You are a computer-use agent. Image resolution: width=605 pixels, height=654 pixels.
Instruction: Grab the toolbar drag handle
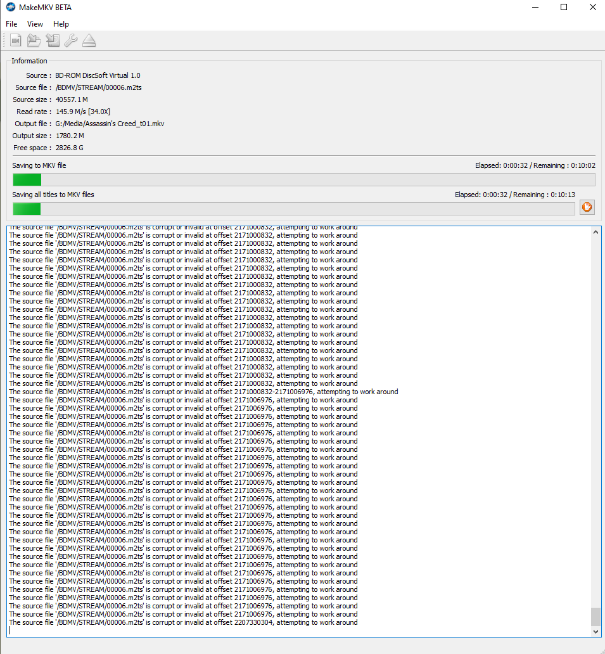4,41
